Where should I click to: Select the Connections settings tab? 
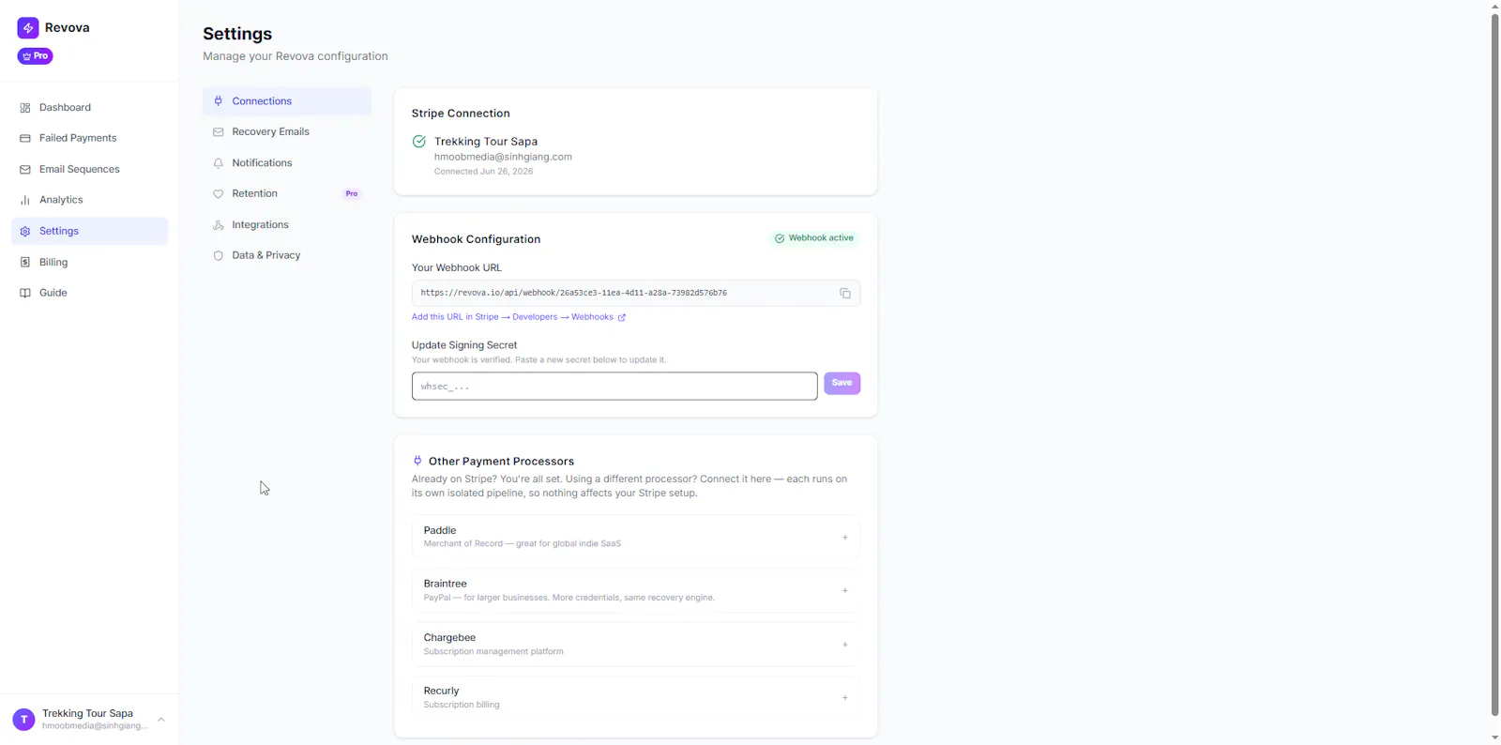[x=287, y=101]
